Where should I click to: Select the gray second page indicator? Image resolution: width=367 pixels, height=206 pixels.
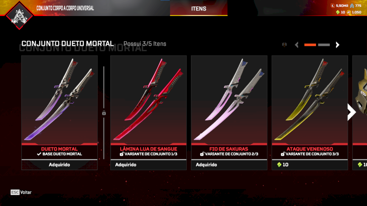pyautogui.click(x=324, y=44)
